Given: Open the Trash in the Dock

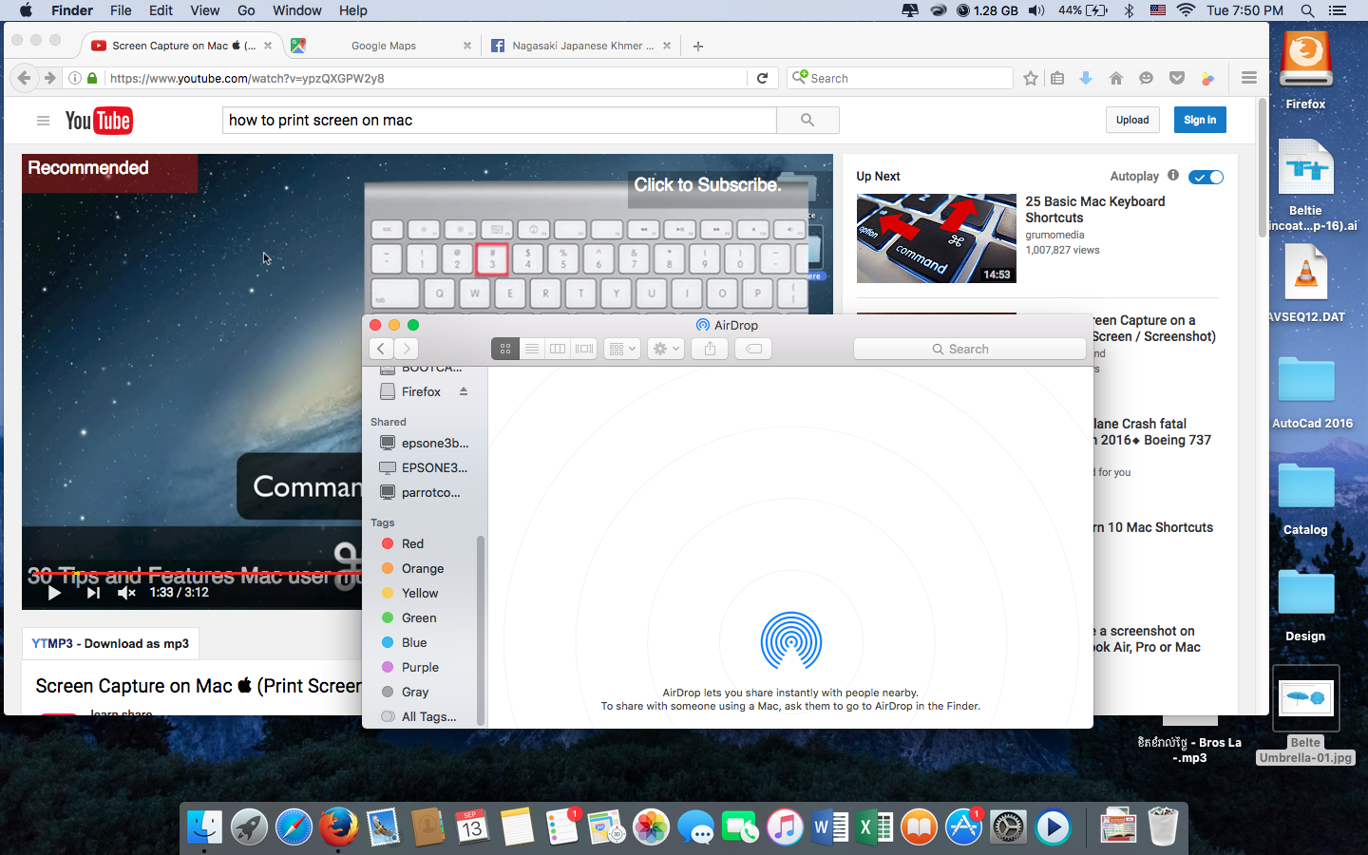Looking at the screenshot, I should tap(1163, 827).
